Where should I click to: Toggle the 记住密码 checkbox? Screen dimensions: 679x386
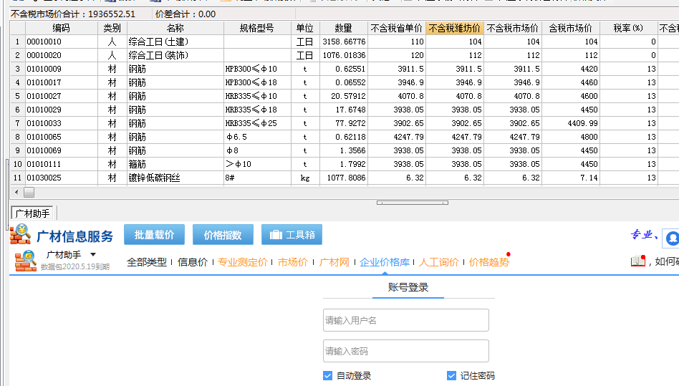click(452, 375)
